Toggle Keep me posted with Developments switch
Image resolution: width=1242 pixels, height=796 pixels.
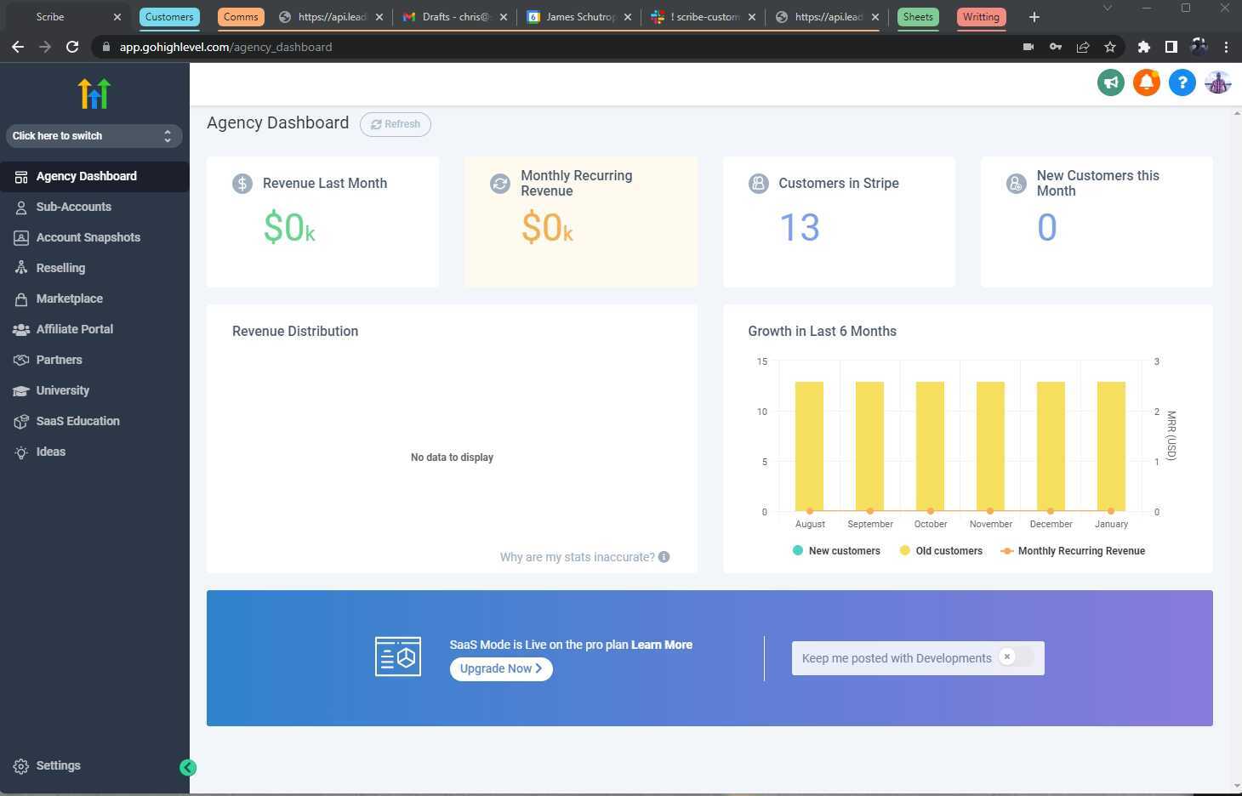(x=1016, y=657)
